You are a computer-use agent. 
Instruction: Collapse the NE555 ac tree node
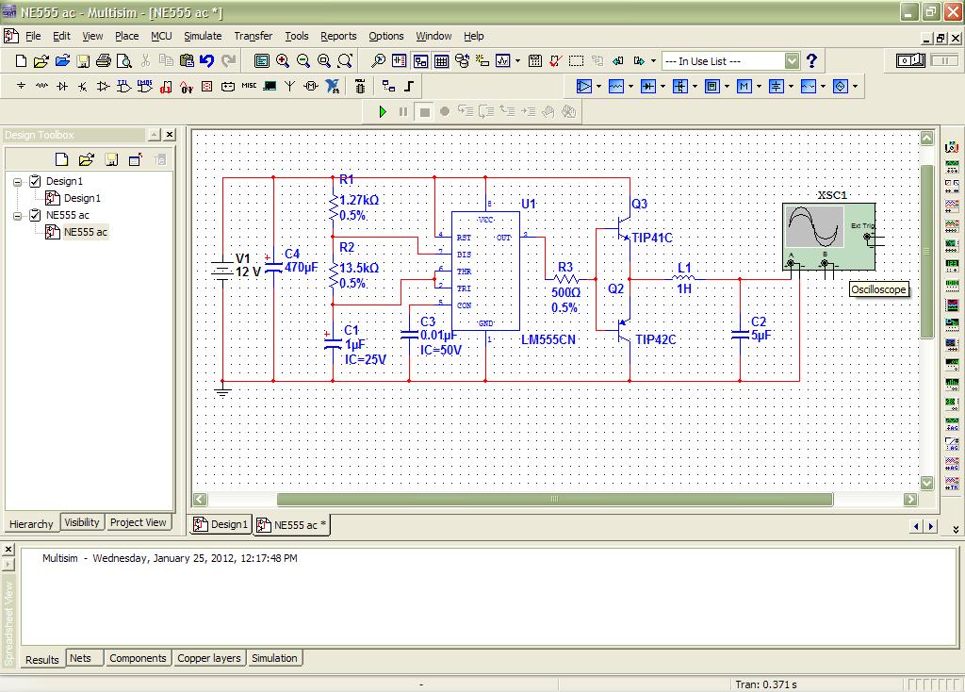(x=18, y=215)
